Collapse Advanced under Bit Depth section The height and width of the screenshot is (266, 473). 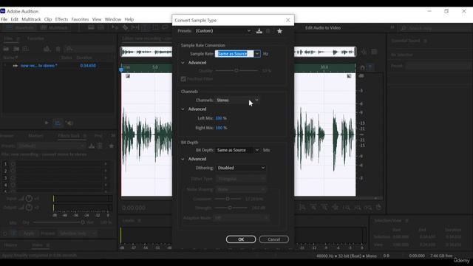pyautogui.click(x=183, y=159)
